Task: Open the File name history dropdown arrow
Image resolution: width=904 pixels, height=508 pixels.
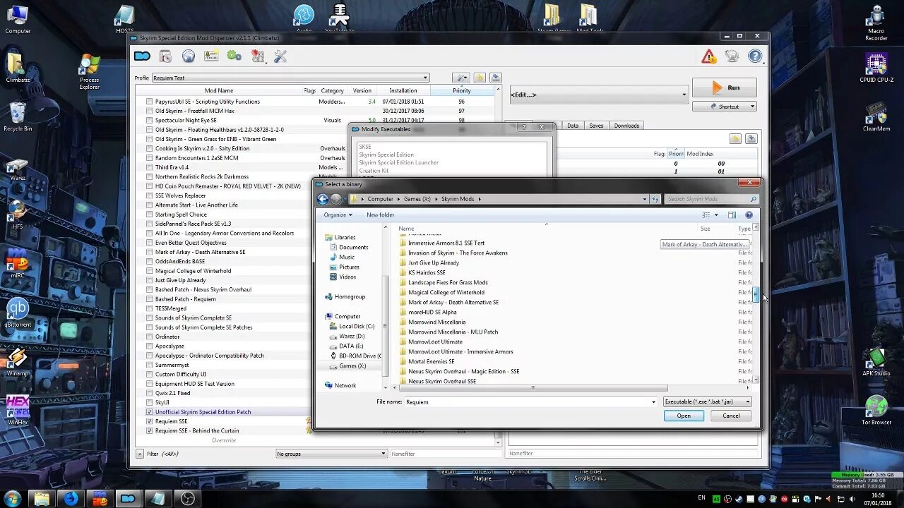Action: pyautogui.click(x=653, y=402)
